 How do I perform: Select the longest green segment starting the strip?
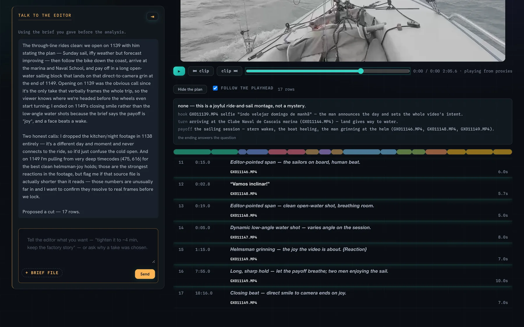[192, 152]
